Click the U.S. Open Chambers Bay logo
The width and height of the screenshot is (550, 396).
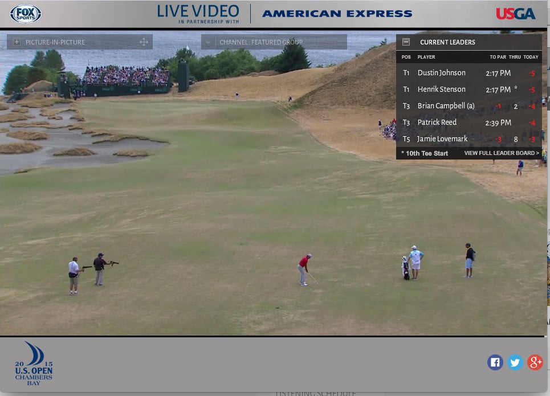coord(34,364)
